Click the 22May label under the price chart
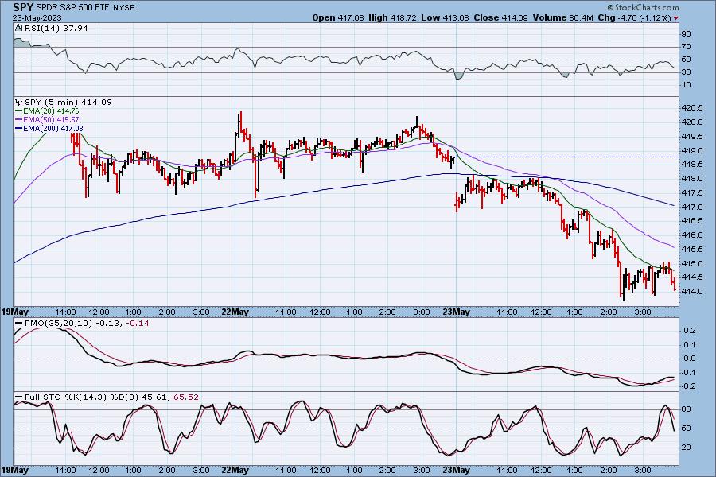716x477 pixels. click(x=235, y=312)
